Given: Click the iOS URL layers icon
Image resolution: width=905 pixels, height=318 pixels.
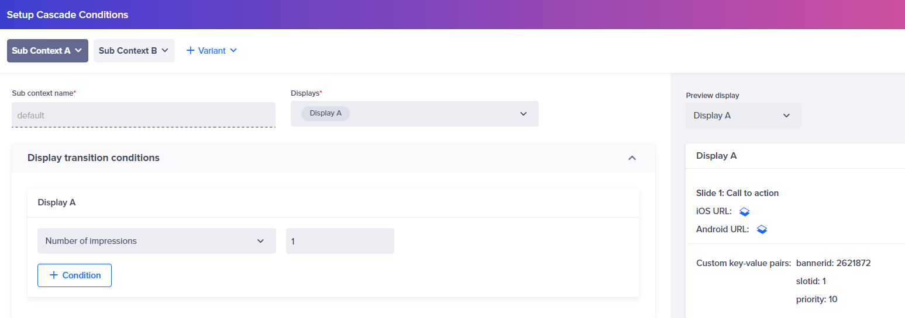Looking at the screenshot, I should (x=745, y=211).
